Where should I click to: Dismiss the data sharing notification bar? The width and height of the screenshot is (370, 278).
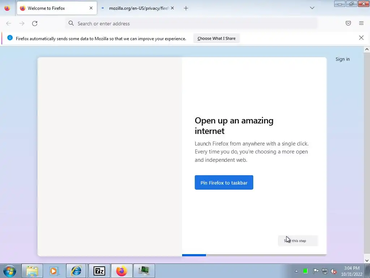pos(361,38)
